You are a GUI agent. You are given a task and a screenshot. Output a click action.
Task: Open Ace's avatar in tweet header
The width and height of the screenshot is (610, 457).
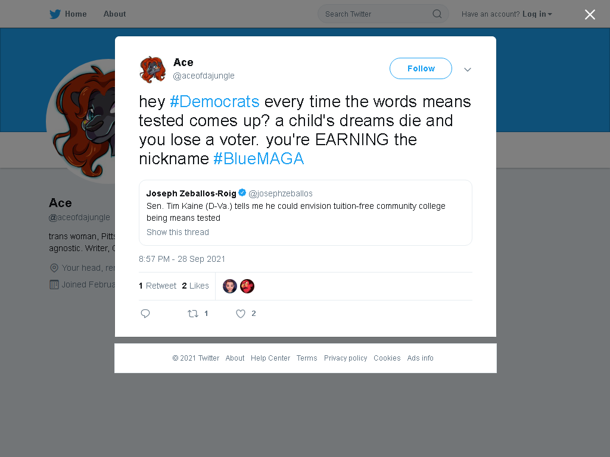click(152, 70)
